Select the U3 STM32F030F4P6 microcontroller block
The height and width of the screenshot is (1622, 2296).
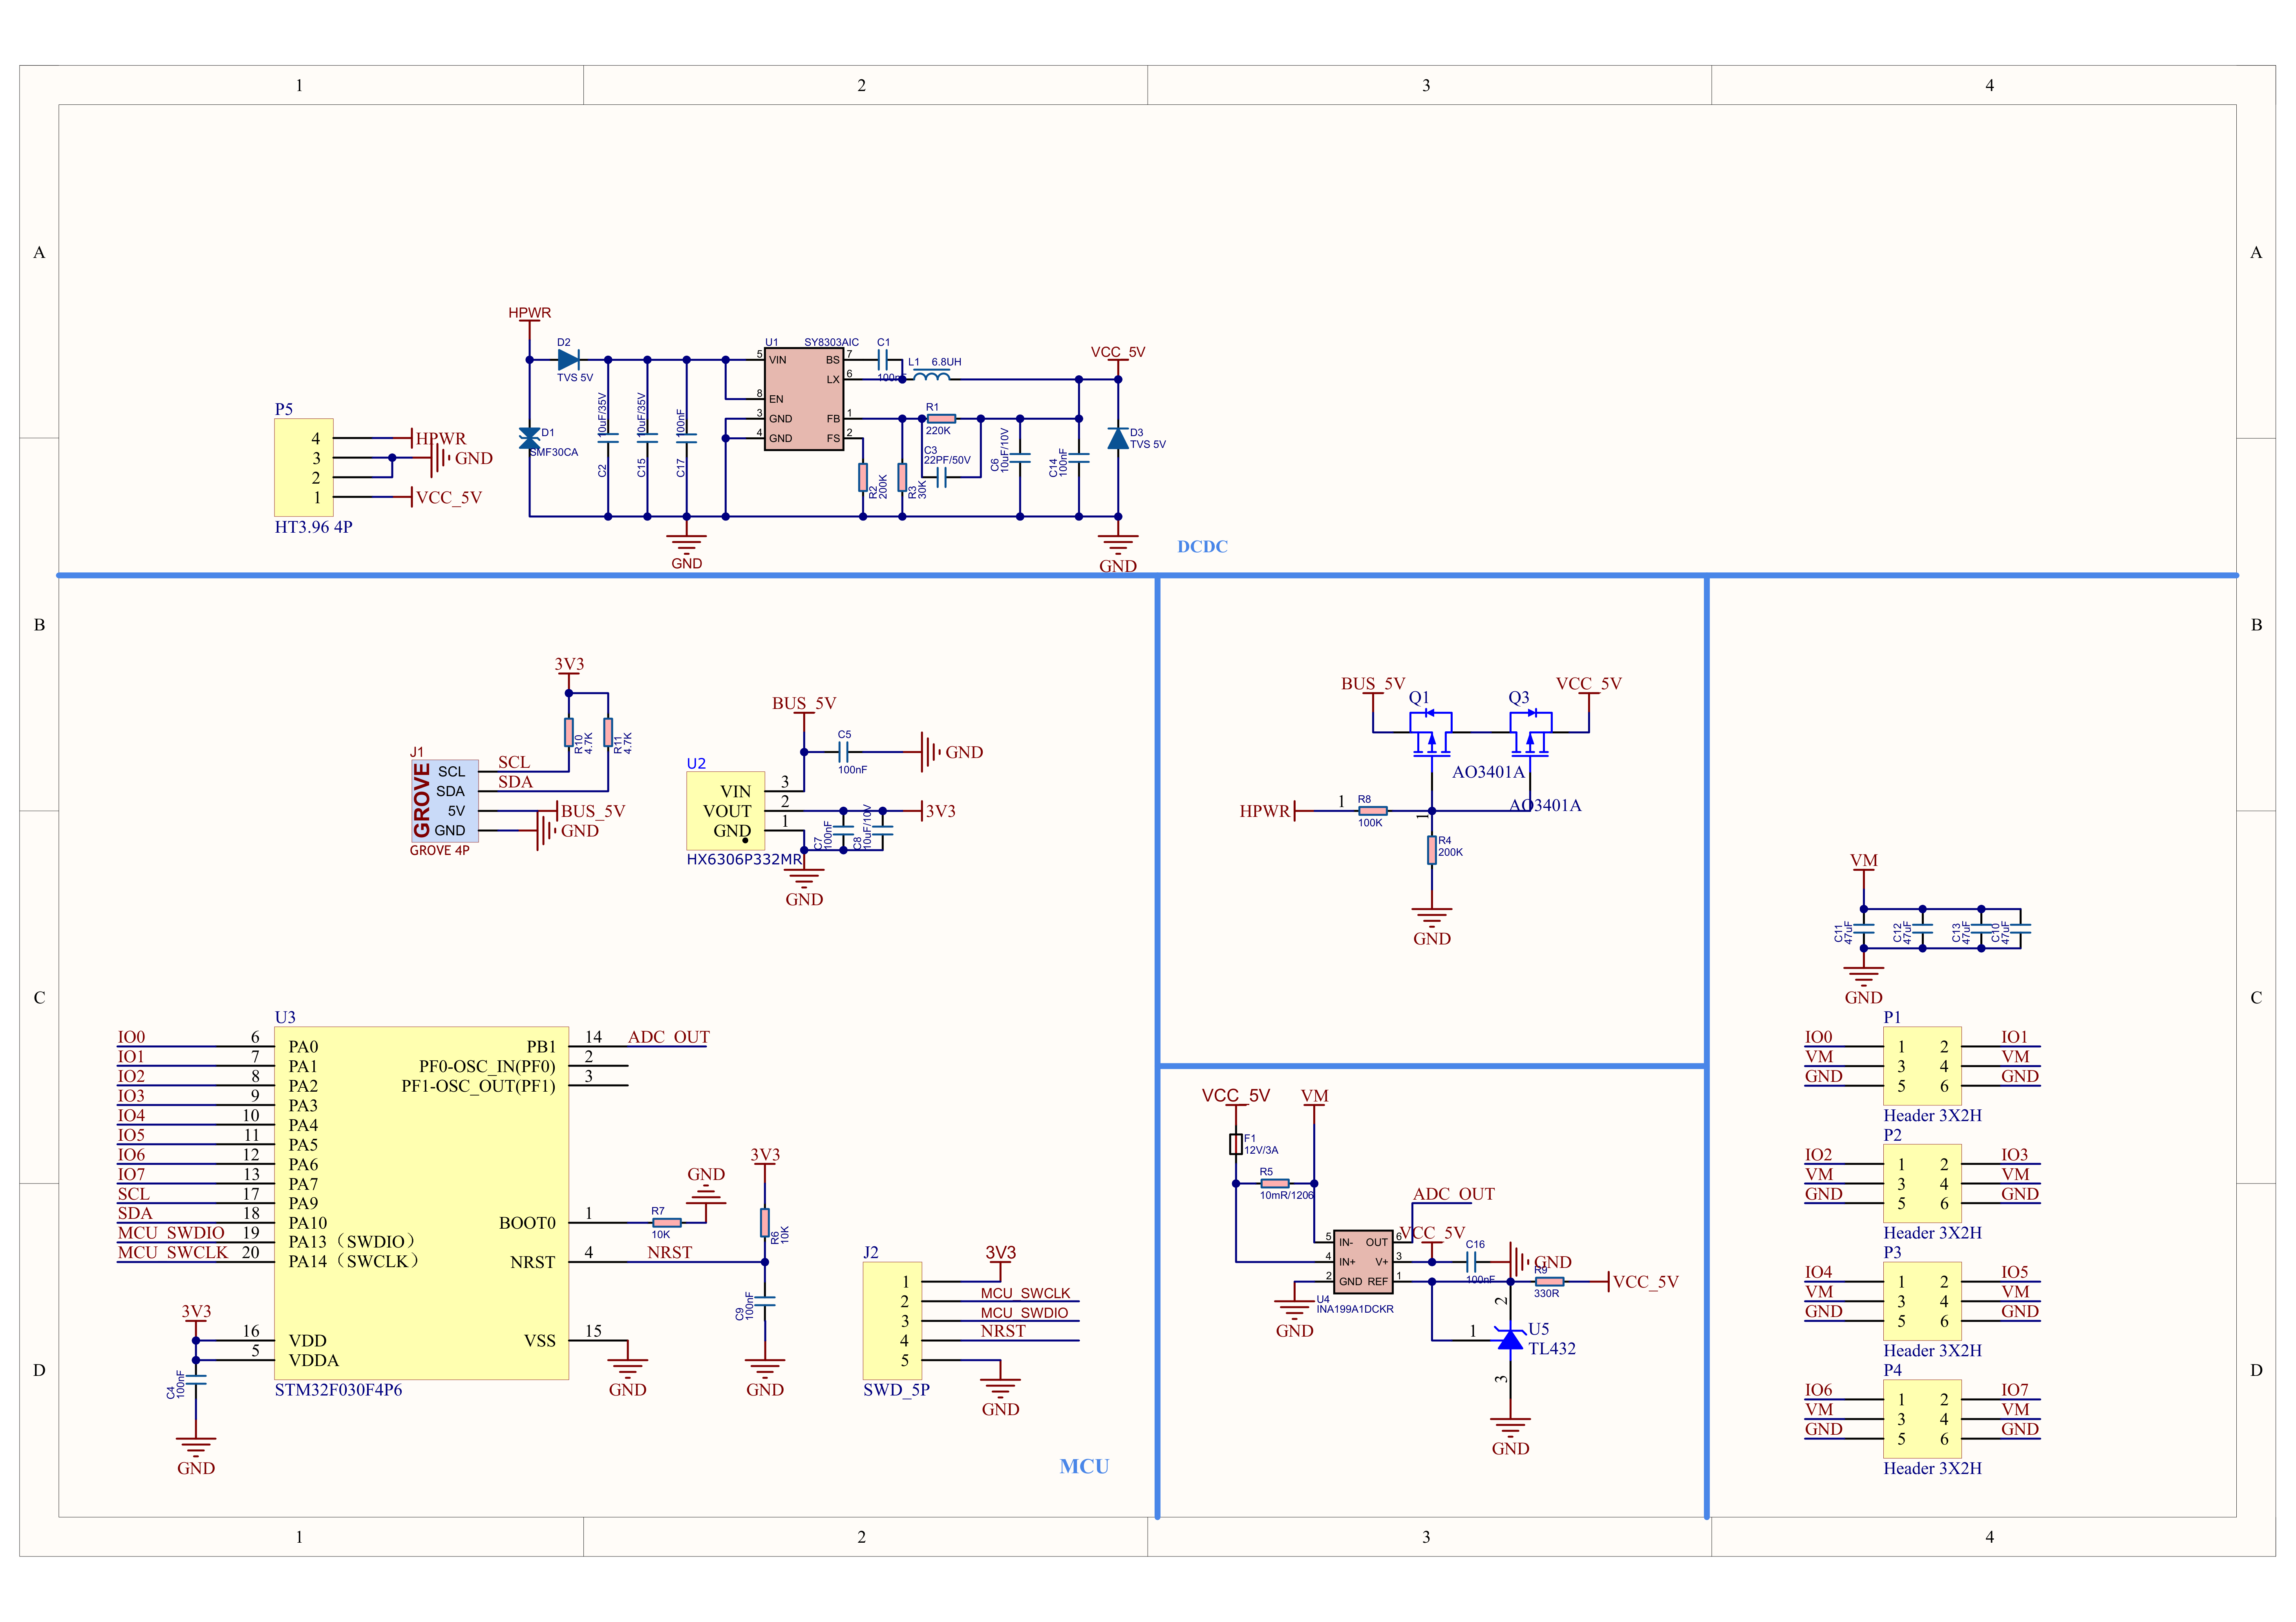coord(422,1203)
